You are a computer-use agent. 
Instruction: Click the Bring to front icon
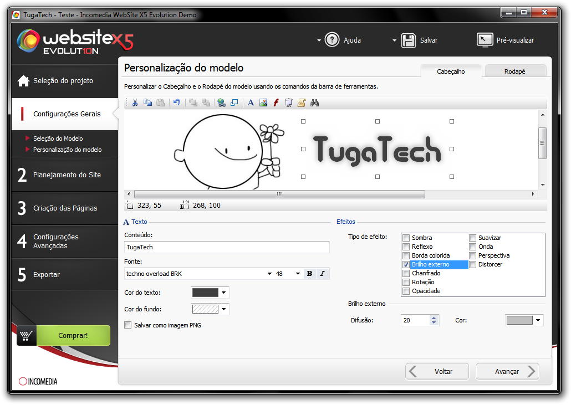(193, 102)
